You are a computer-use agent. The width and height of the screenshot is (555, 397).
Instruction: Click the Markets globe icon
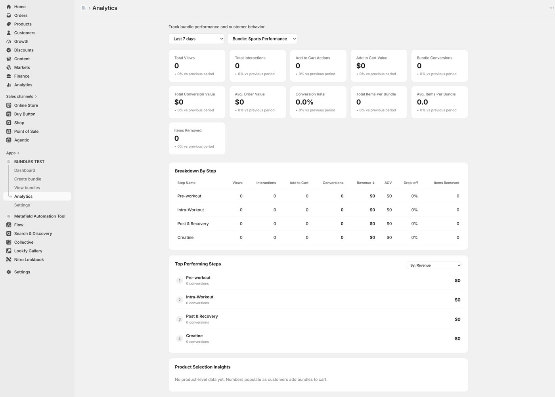(x=9, y=67)
